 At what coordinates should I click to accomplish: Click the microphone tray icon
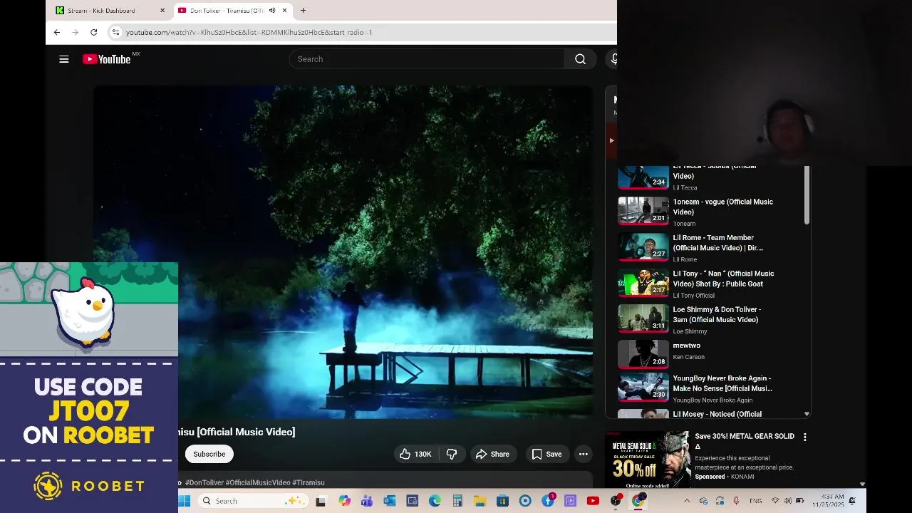[x=736, y=501]
